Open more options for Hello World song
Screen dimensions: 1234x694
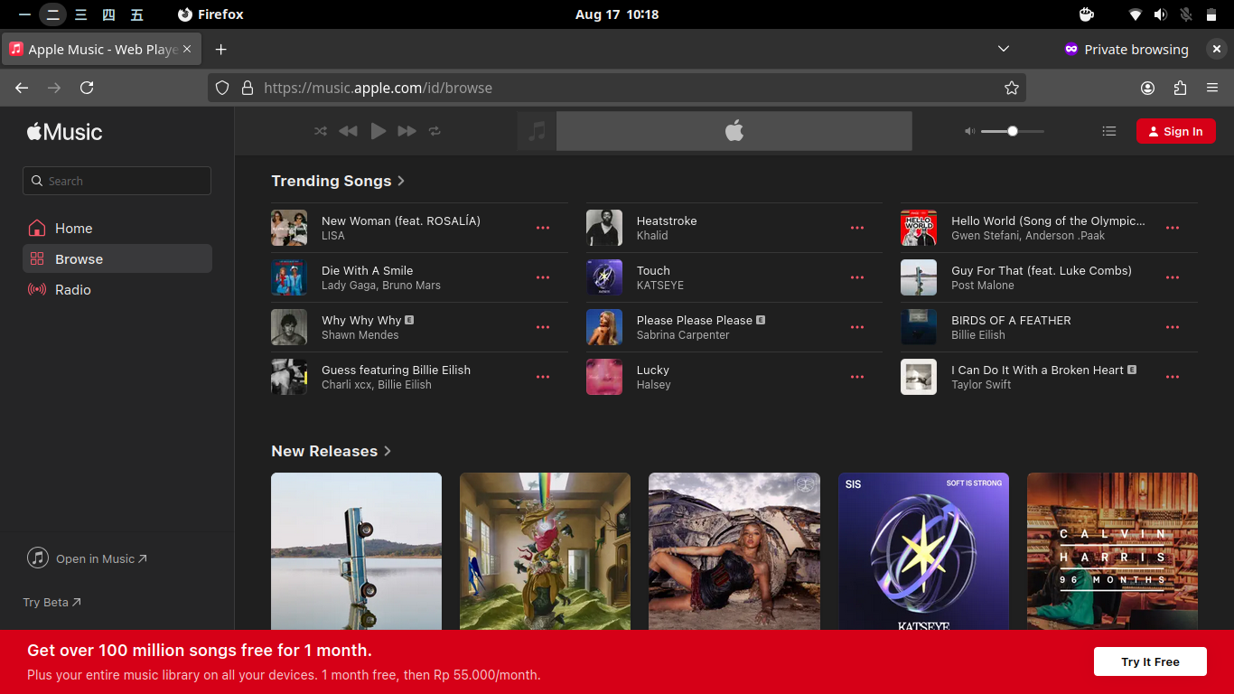click(1173, 228)
